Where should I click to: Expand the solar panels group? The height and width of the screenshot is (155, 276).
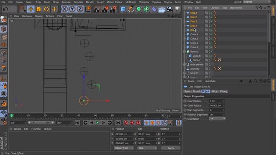pos(185,65)
